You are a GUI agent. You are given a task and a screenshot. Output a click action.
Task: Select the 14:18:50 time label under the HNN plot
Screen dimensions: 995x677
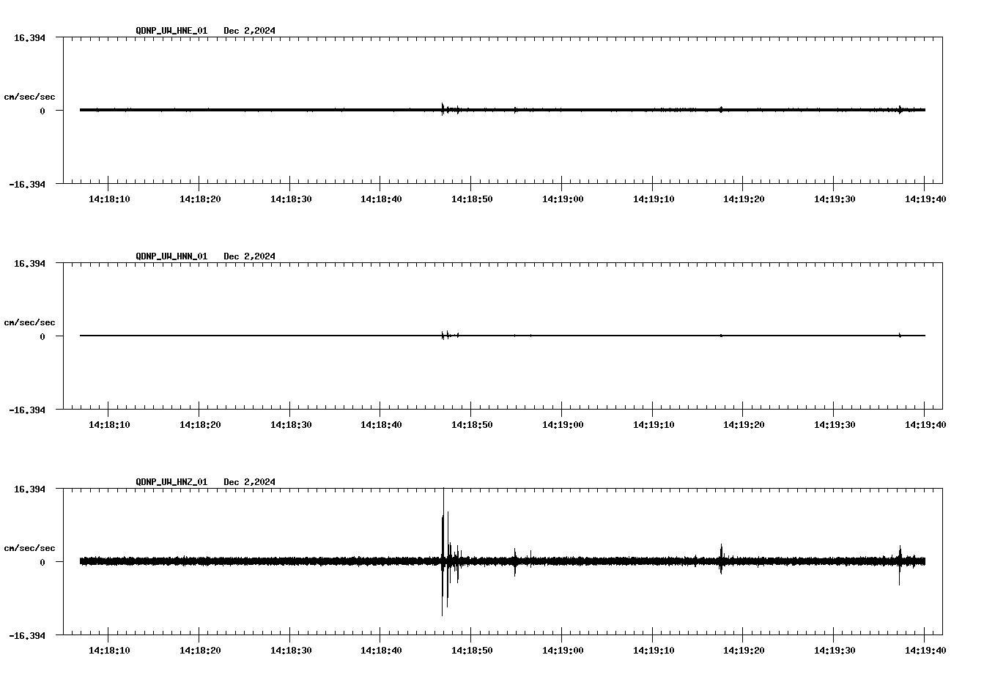tap(471, 424)
